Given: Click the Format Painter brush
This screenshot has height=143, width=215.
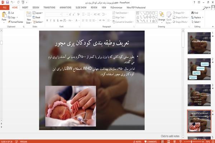Looking at the screenshot, I should (9, 22).
